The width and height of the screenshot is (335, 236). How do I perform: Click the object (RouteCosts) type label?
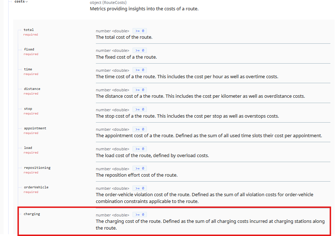click(108, 2)
